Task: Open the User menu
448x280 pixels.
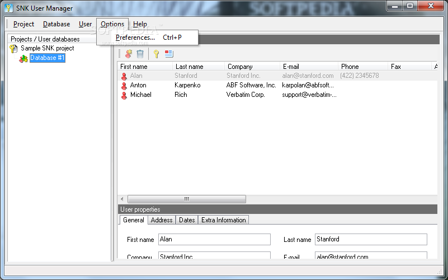Action: coord(85,24)
